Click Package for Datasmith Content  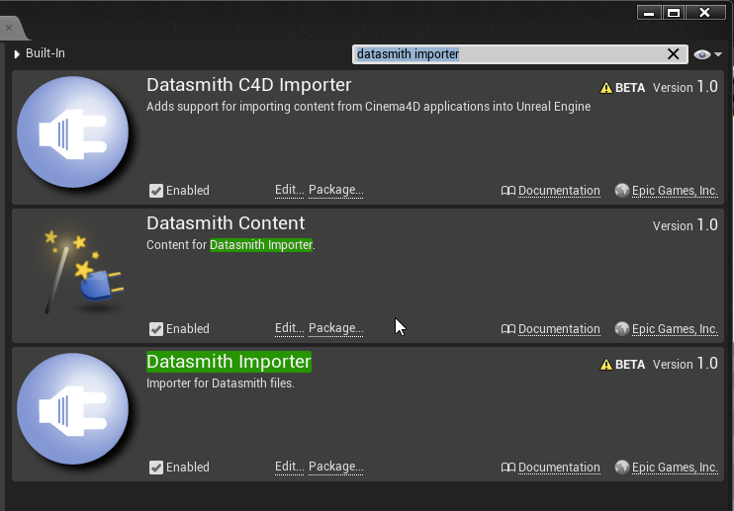(336, 328)
